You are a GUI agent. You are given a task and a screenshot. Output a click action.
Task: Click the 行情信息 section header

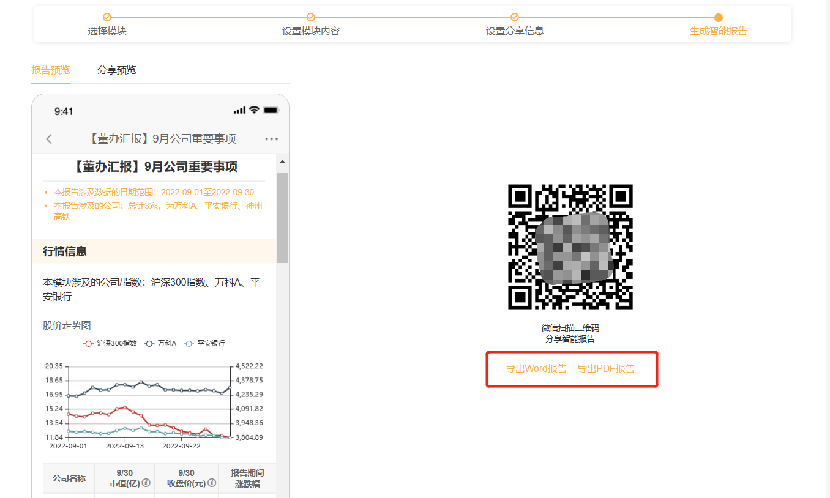click(154, 251)
